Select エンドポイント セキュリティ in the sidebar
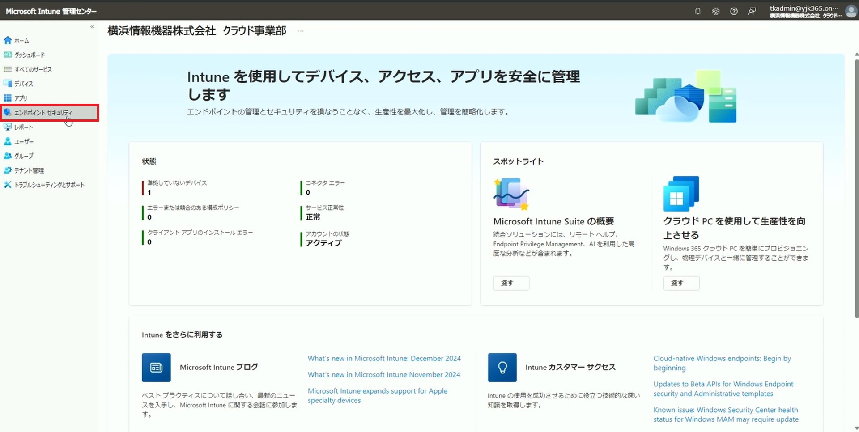Viewport: 859px width, 432px height. click(43, 113)
